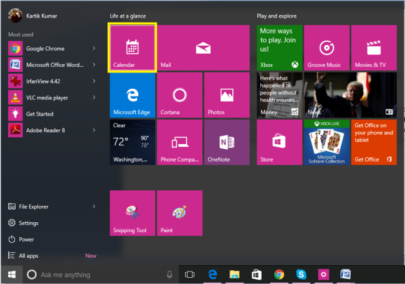Expand IrfanView jump list arrow

[94, 81]
